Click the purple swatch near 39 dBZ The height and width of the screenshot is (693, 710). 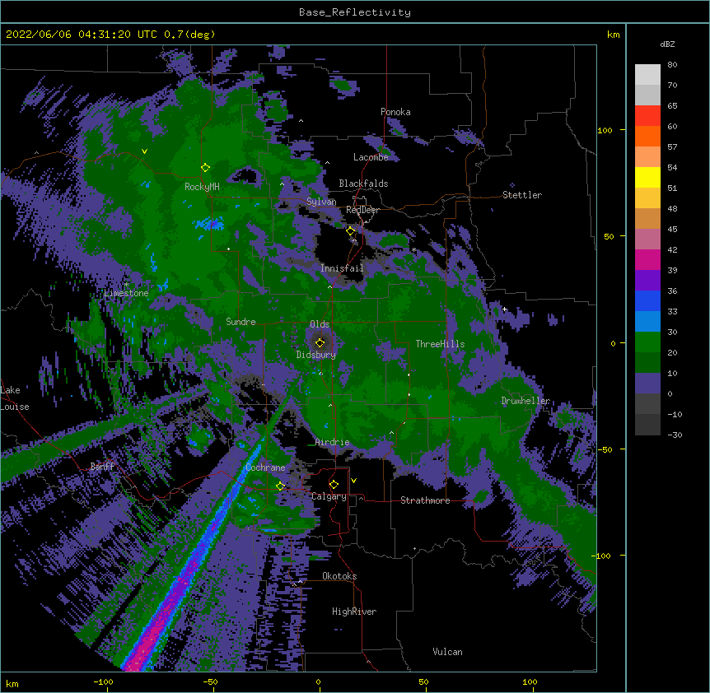[x=647, y=281]
